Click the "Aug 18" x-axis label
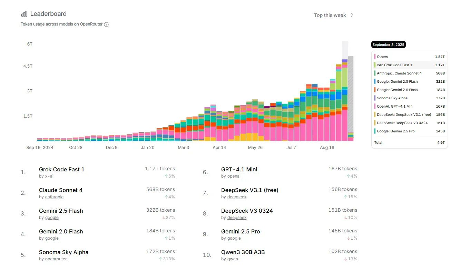 coord(327,148)
